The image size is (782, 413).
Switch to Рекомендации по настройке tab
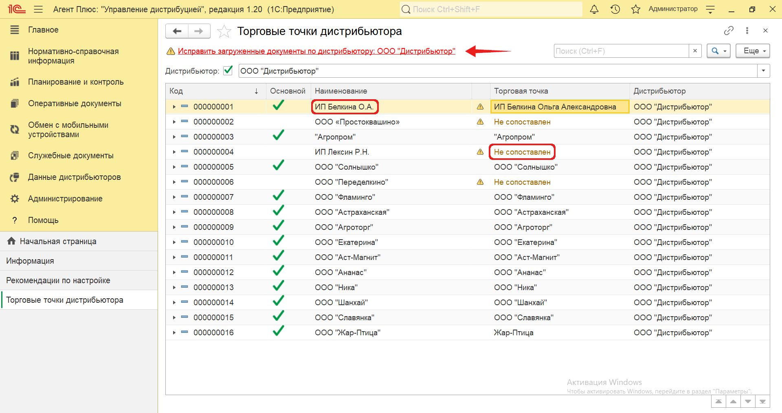pos(79,280)
